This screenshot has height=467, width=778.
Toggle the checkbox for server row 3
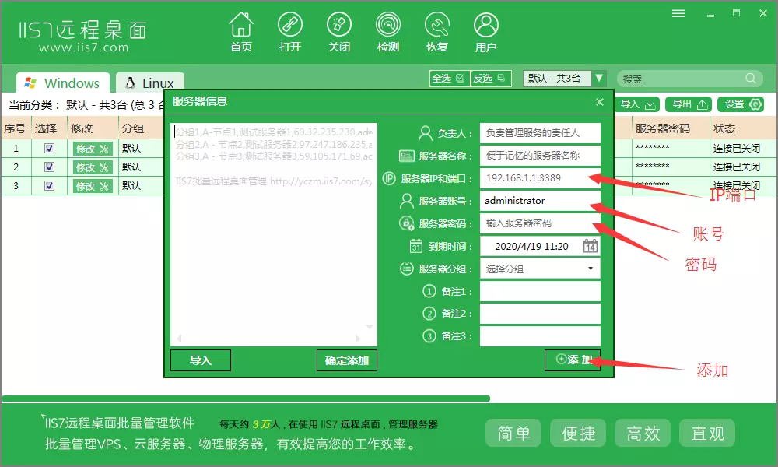coord(49,185)
